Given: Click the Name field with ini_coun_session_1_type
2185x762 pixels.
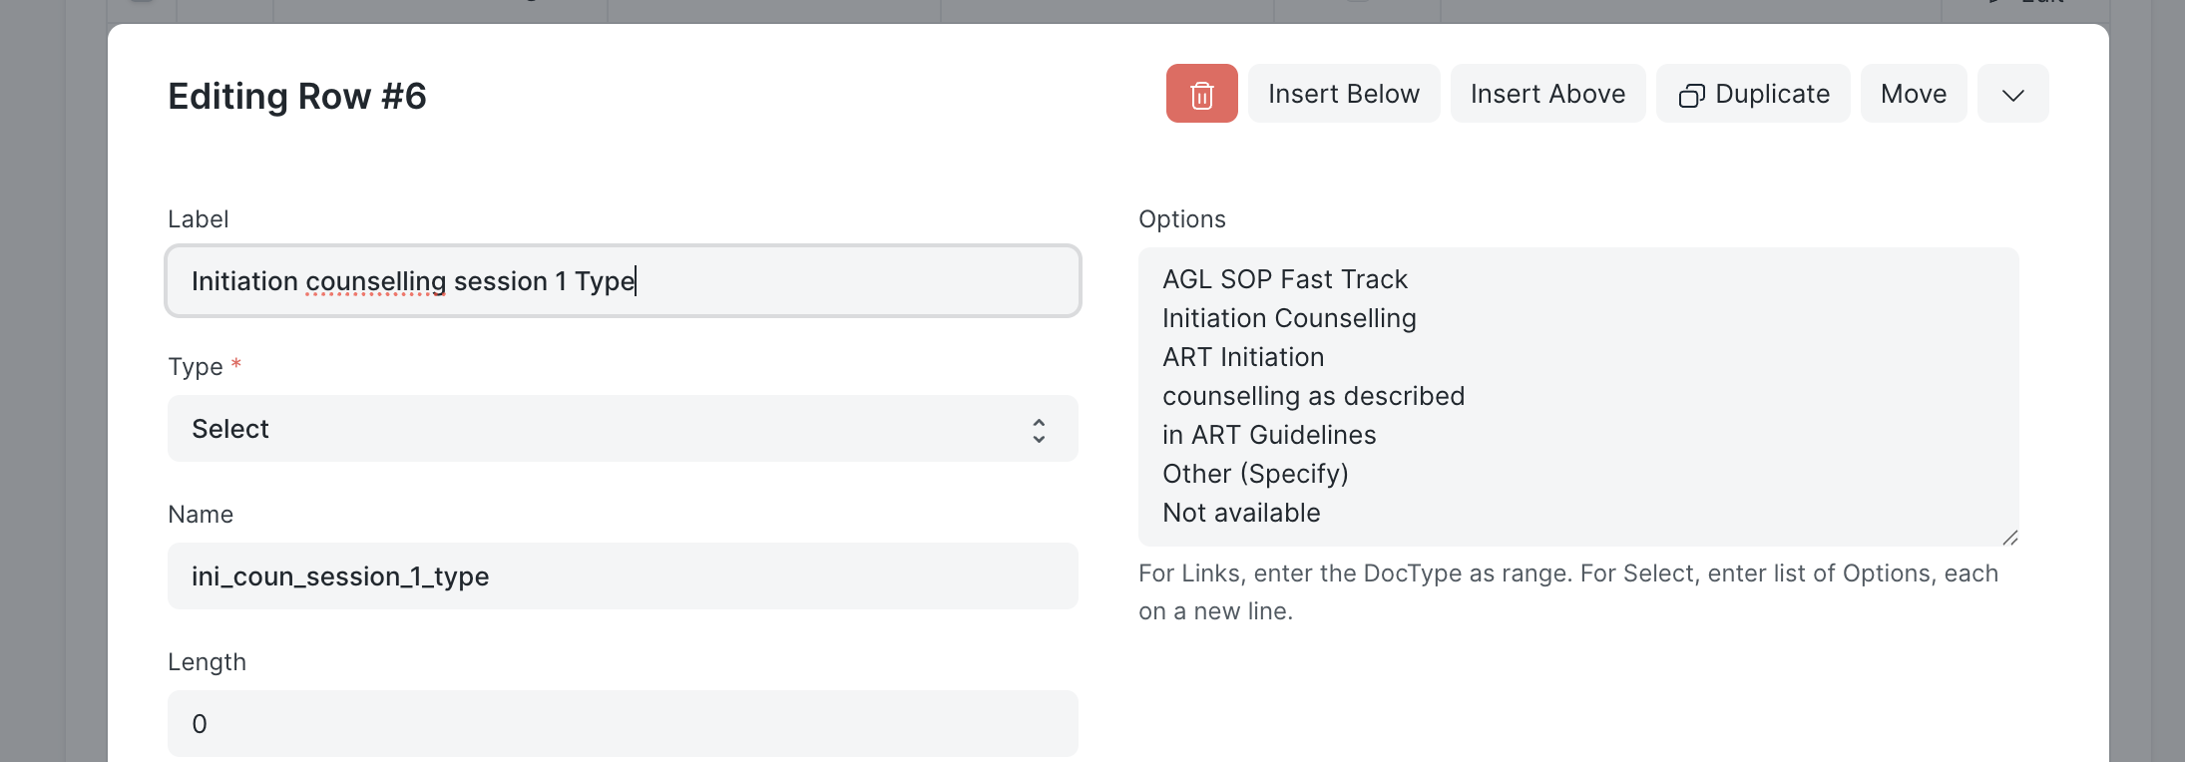Looking at the screenshot, I should point(623,576).
